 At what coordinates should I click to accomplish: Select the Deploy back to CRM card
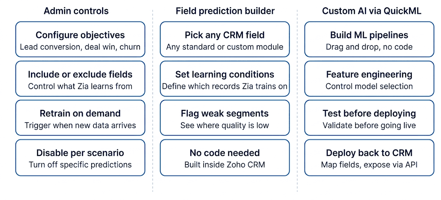click(x=369, y=158)
